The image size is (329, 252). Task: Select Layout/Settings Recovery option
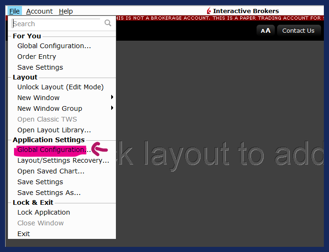tap(63, 160)
